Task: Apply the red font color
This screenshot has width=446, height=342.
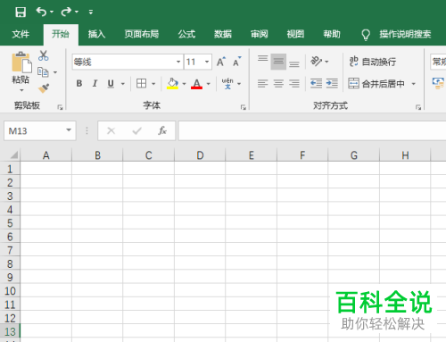Action: pyautogui.click(x=196, y=84)
